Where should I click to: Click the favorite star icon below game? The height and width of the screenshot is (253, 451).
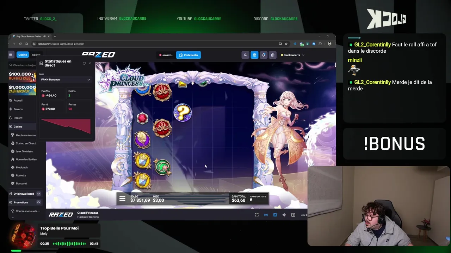tap(284, 215)
